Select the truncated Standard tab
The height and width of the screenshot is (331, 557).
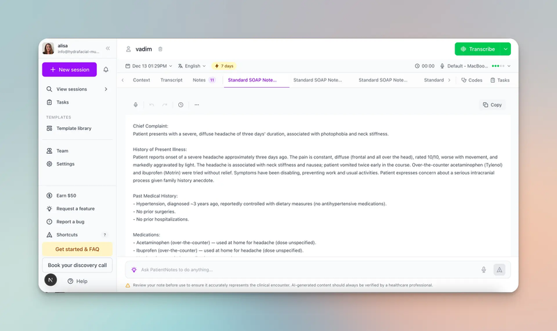click(434, 80)
